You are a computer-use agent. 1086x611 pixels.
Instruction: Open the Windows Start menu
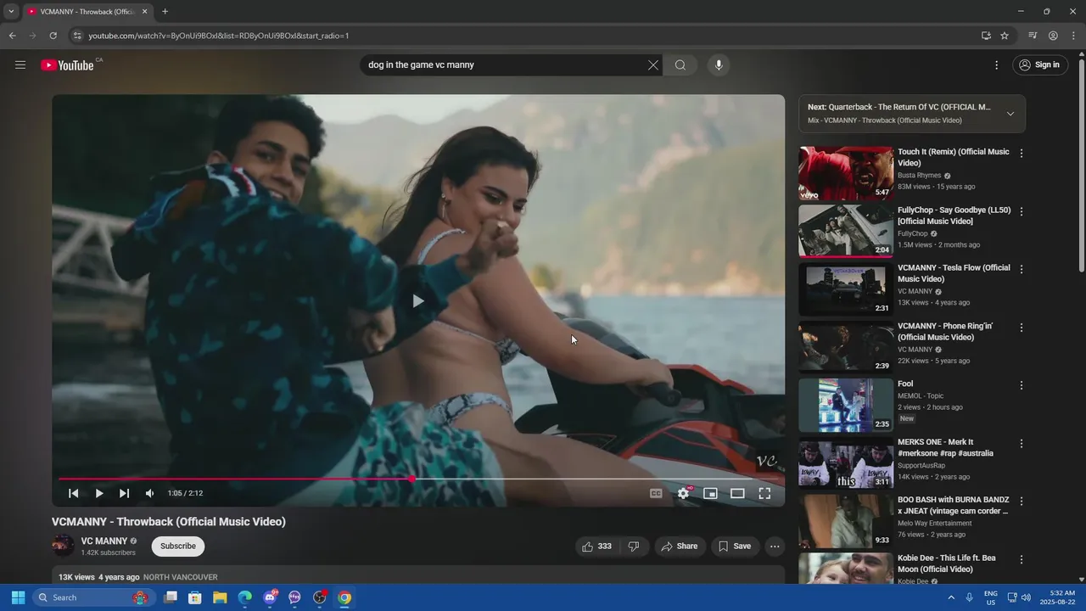tap(18, 597)
